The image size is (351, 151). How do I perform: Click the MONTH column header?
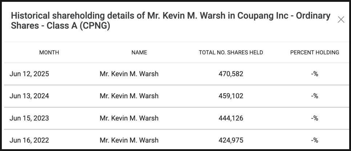point(49,52)
